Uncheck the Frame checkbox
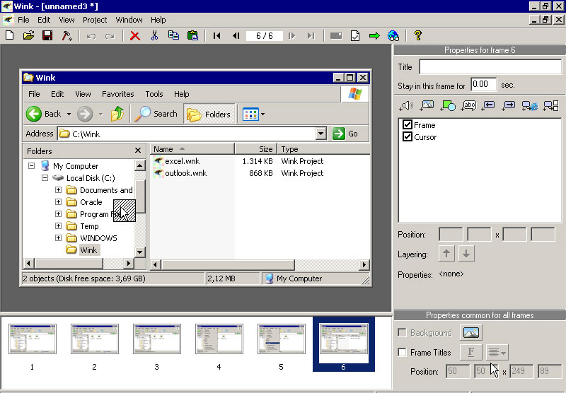 [x=407, y=125]
